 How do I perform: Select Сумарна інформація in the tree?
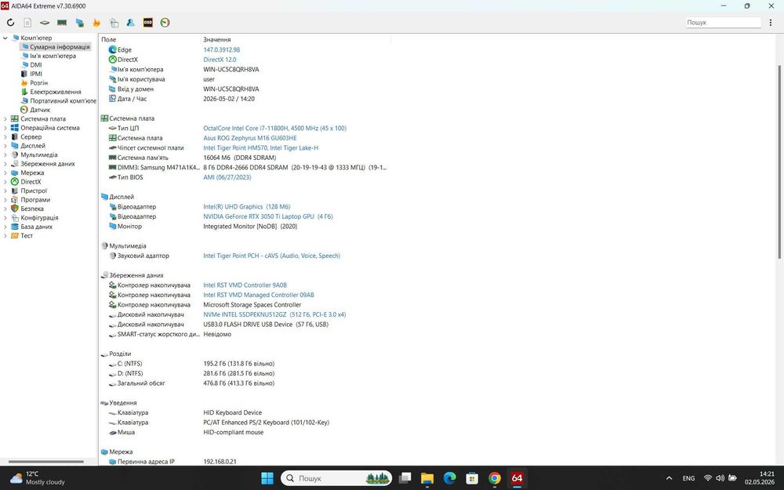pyautogui.click(x=60, y=47)
